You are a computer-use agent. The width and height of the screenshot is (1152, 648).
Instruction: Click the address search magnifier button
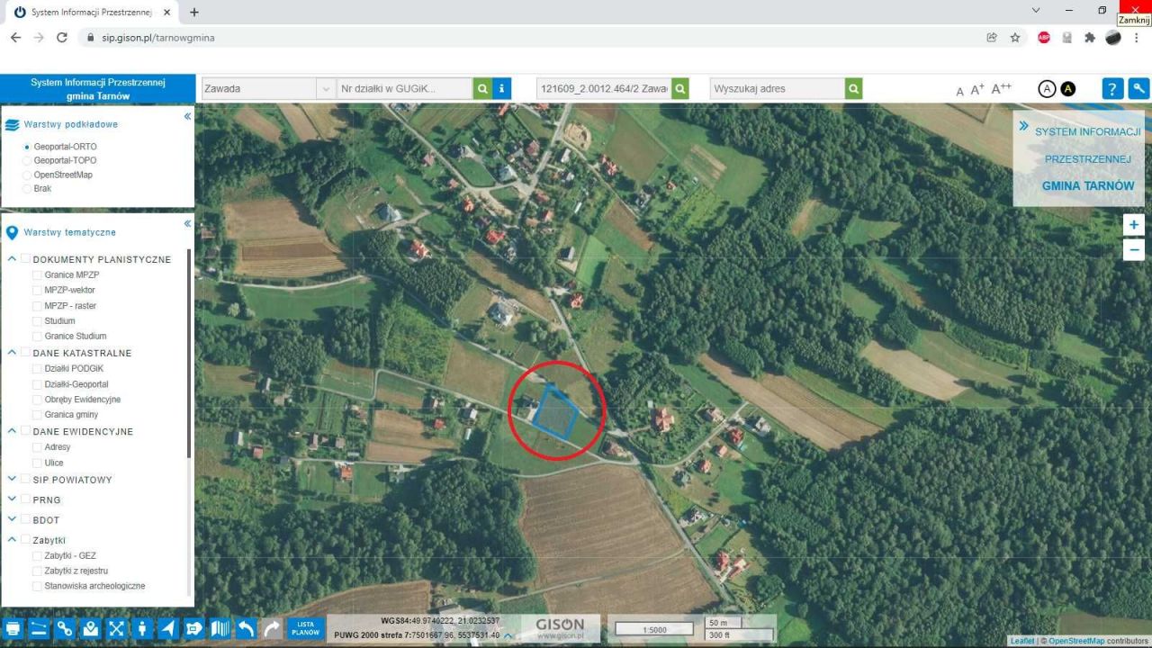[x=853, y=88]
